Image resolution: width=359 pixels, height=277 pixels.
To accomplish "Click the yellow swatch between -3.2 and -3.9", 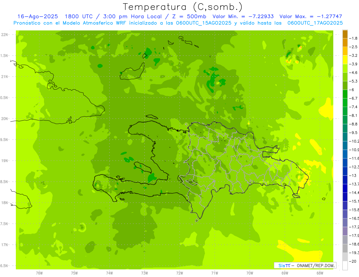I will point(345,60).
